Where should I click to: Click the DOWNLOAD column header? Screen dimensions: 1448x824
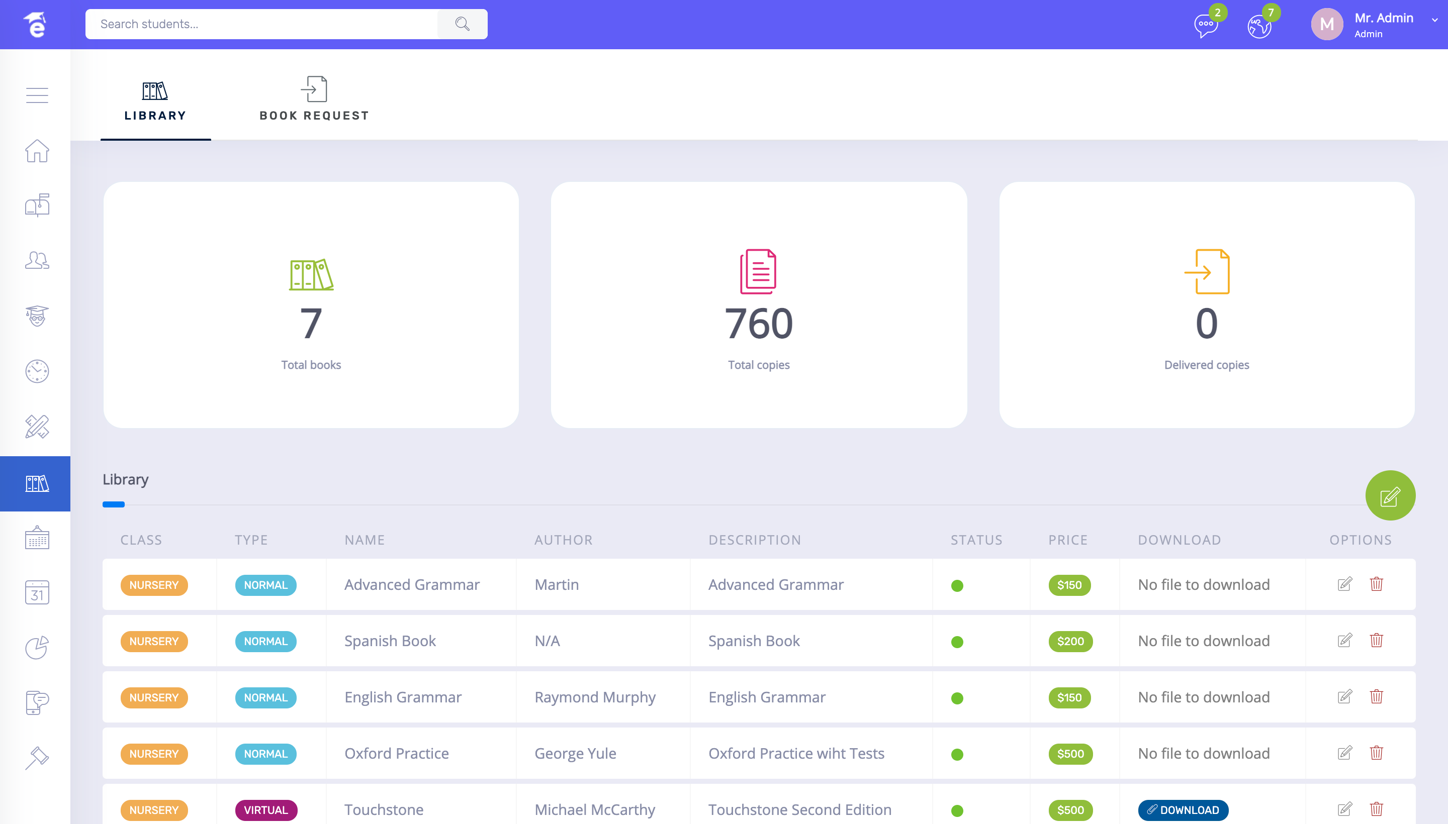pyautogui.click(x=1179, y=539)
